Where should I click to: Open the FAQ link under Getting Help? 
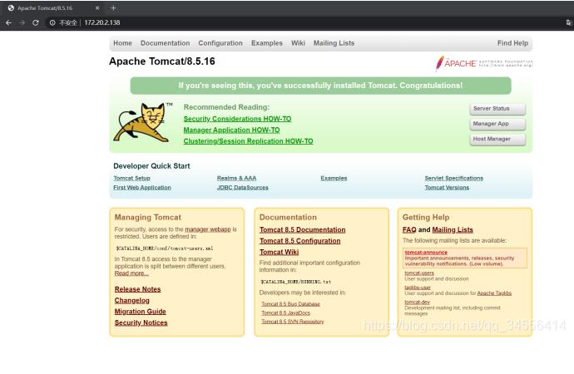point(409,229)
